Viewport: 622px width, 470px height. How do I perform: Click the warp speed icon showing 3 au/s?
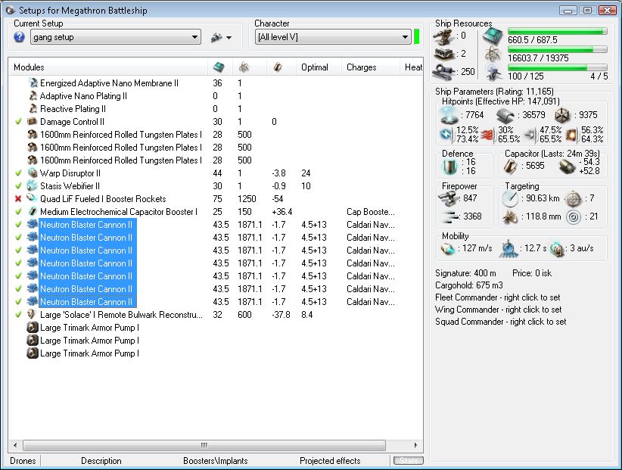pyautogui.click(x=558, y=249)
